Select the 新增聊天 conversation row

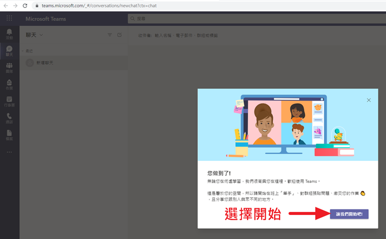[x=74, y=63]
